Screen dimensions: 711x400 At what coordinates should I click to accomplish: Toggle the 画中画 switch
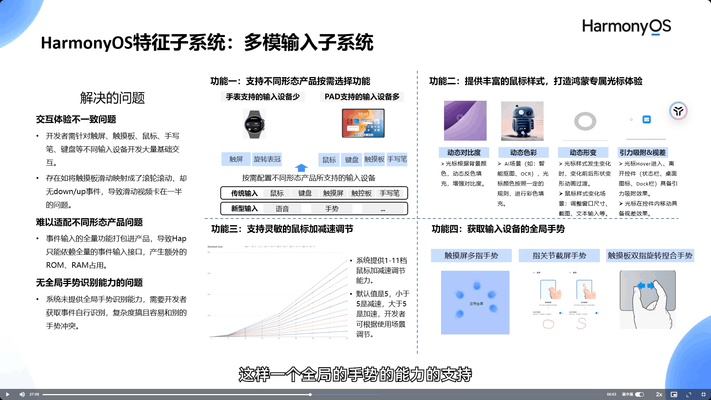(x=640, y=394)
